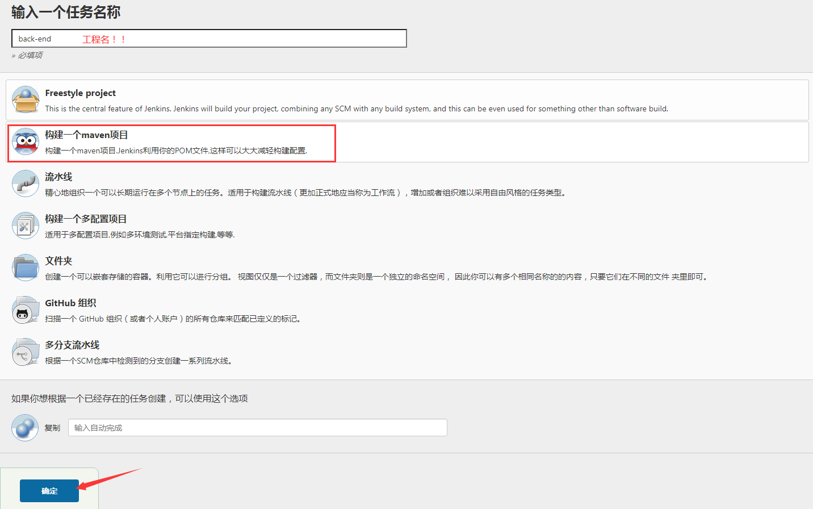Click the 必填项 required-field hint
Screen dimensions: 813x509
tap(27, 55)
